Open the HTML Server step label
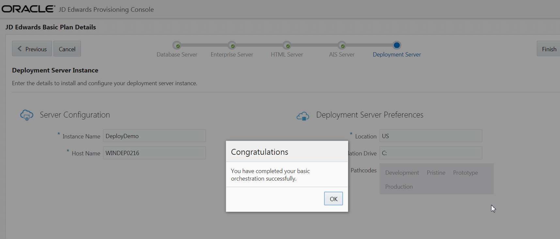 click(287, 55)
